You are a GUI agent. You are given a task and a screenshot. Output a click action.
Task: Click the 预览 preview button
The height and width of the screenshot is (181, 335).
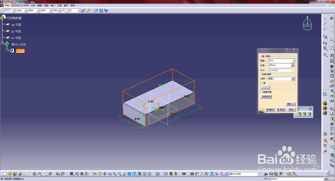point(291,110)
